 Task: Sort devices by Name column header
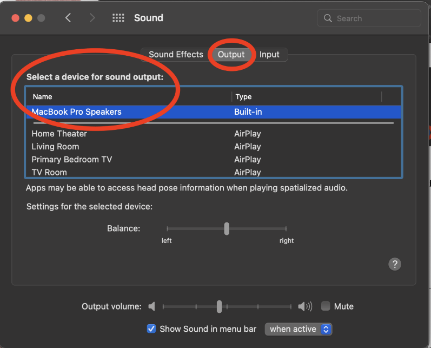130,96
